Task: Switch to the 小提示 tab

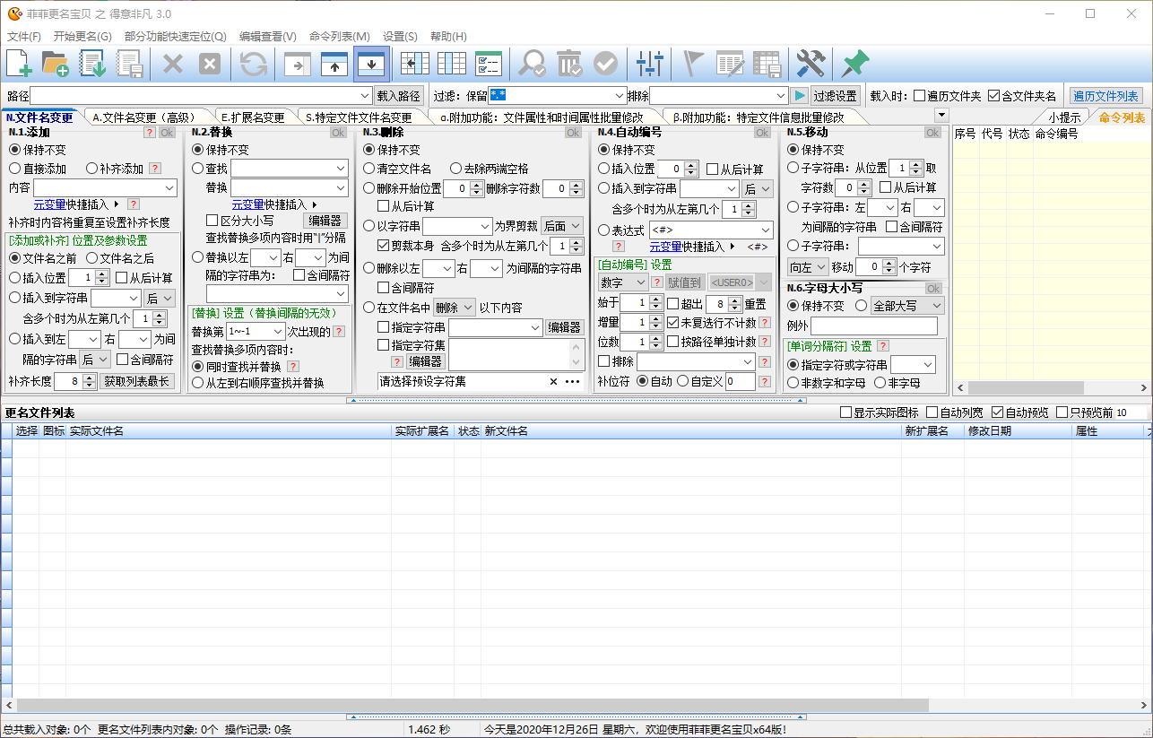Action: pos(1065,117)
